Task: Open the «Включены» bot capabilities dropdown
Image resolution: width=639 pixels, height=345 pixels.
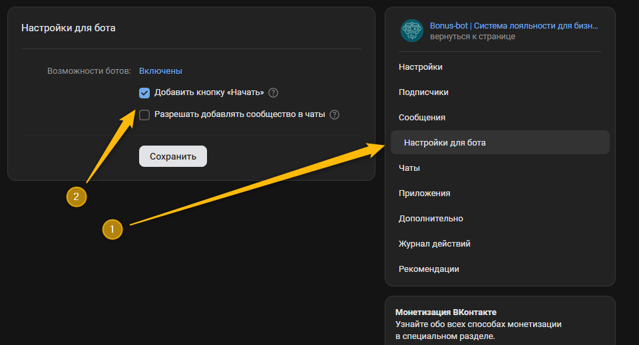Action: [x=160, y=71]
